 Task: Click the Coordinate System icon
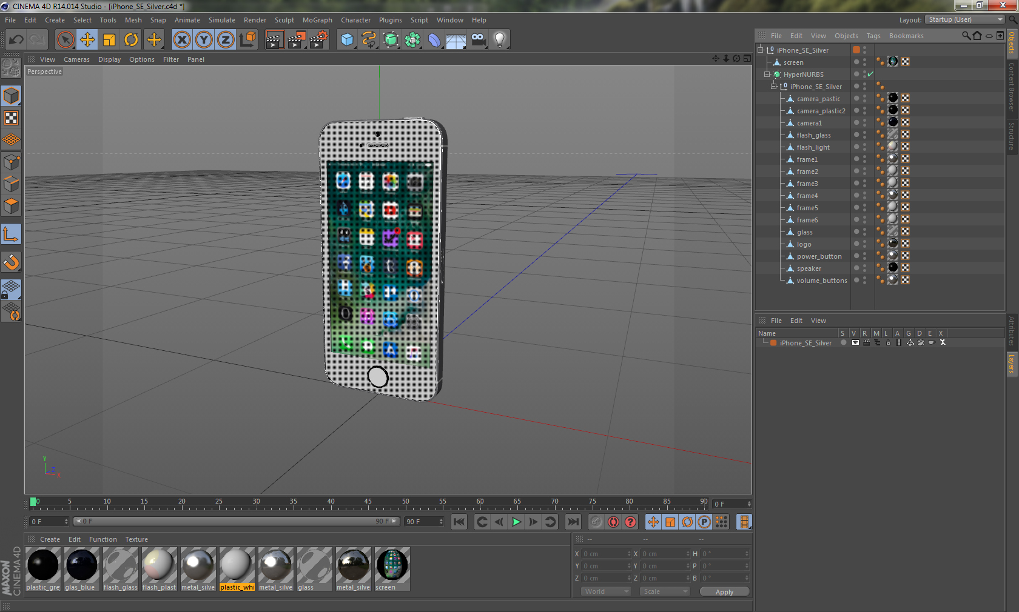click(247, 40)
